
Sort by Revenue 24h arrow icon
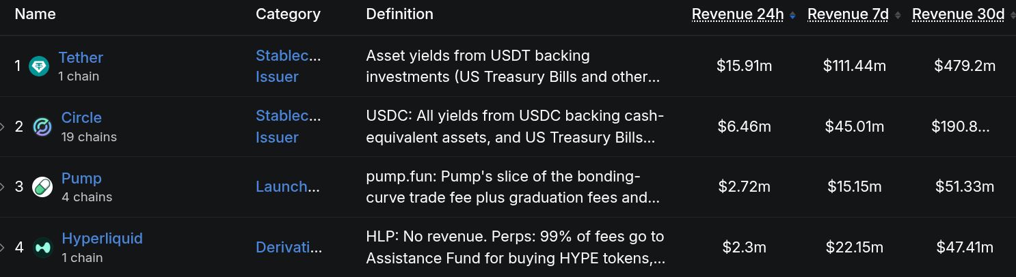pyautogui.click(x=792, y=15)
